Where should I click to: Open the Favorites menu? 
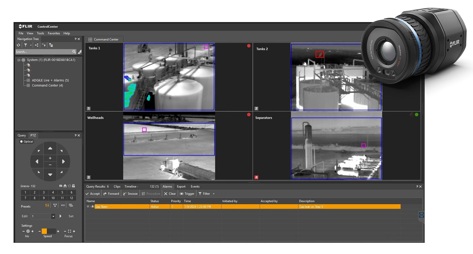pyautogui.click(x=54, y=33)
